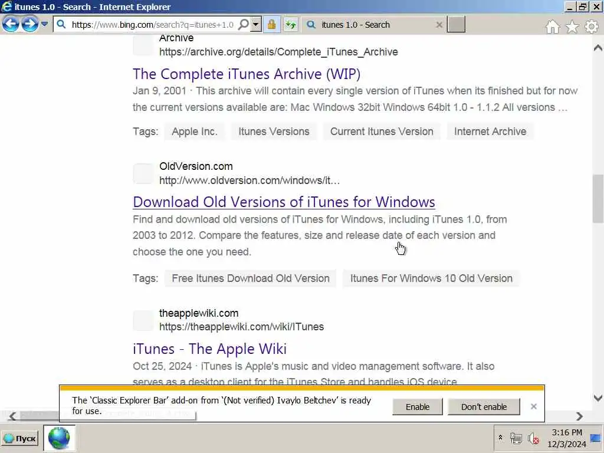Click the theapplewiki.com/wiki/ITunes URL
The height and width of the screenshot is (453, 604).
click(x=241, y=327)
